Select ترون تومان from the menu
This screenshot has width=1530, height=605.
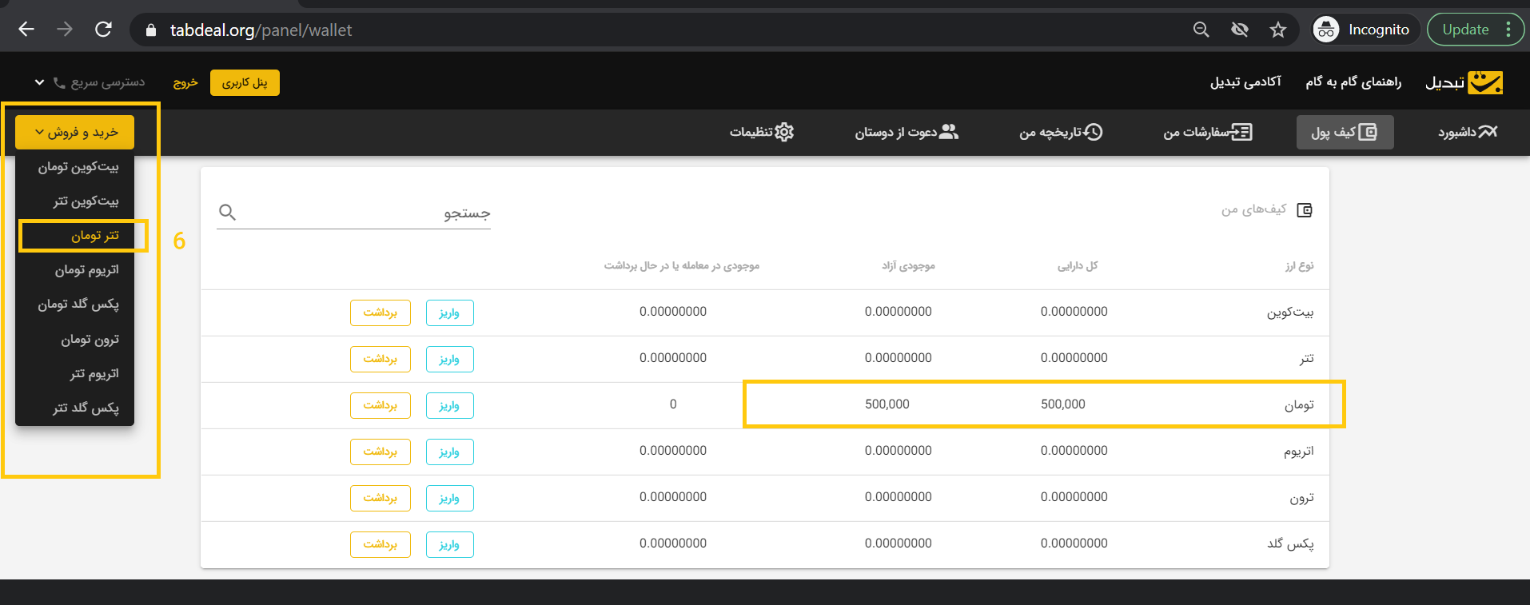coord(90,340)
